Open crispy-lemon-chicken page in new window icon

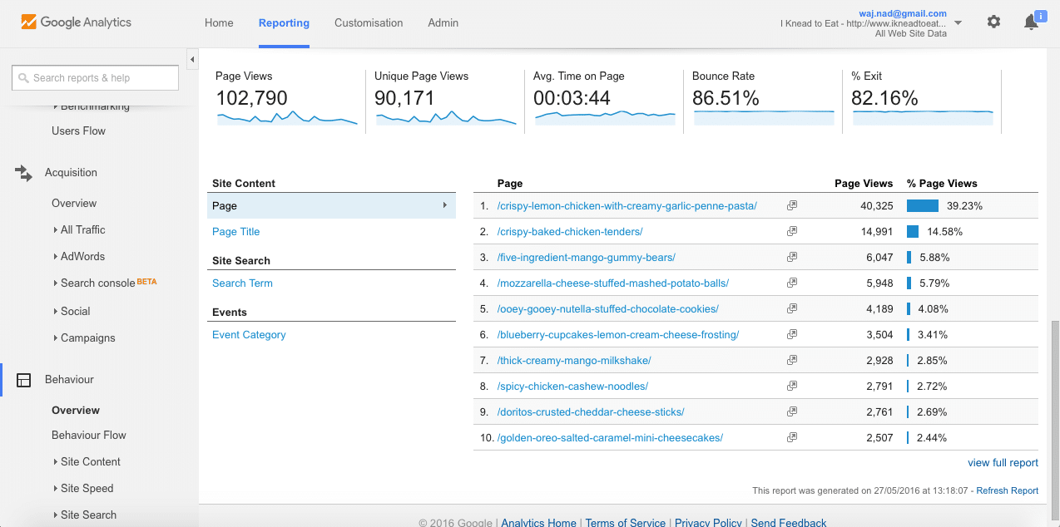click(792, 205)
